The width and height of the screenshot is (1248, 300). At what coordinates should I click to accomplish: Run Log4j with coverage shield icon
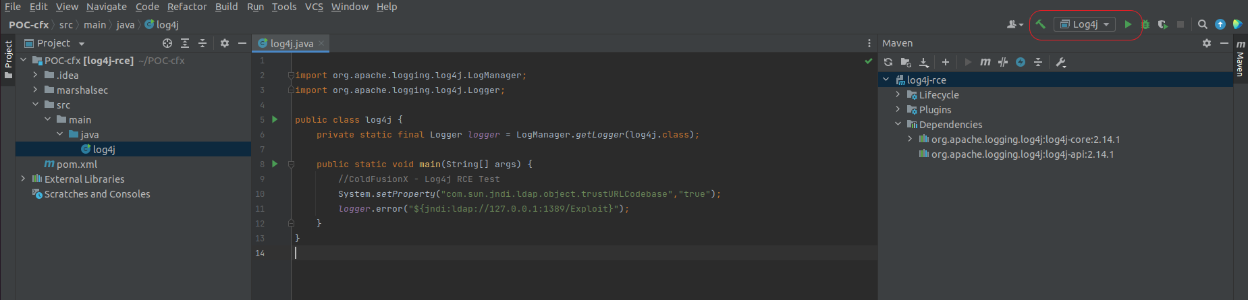pyautogui.click(x=1162, y=24)
